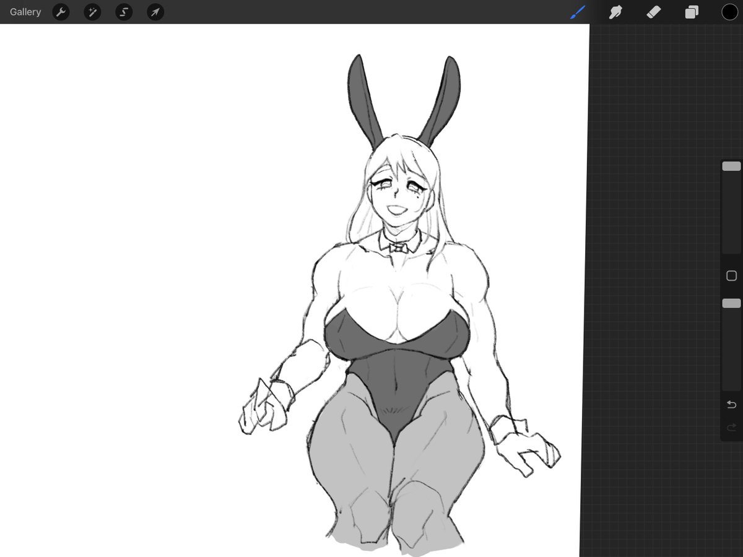
Task: Open layer options from the Layers icon
Action: (692, 12)
